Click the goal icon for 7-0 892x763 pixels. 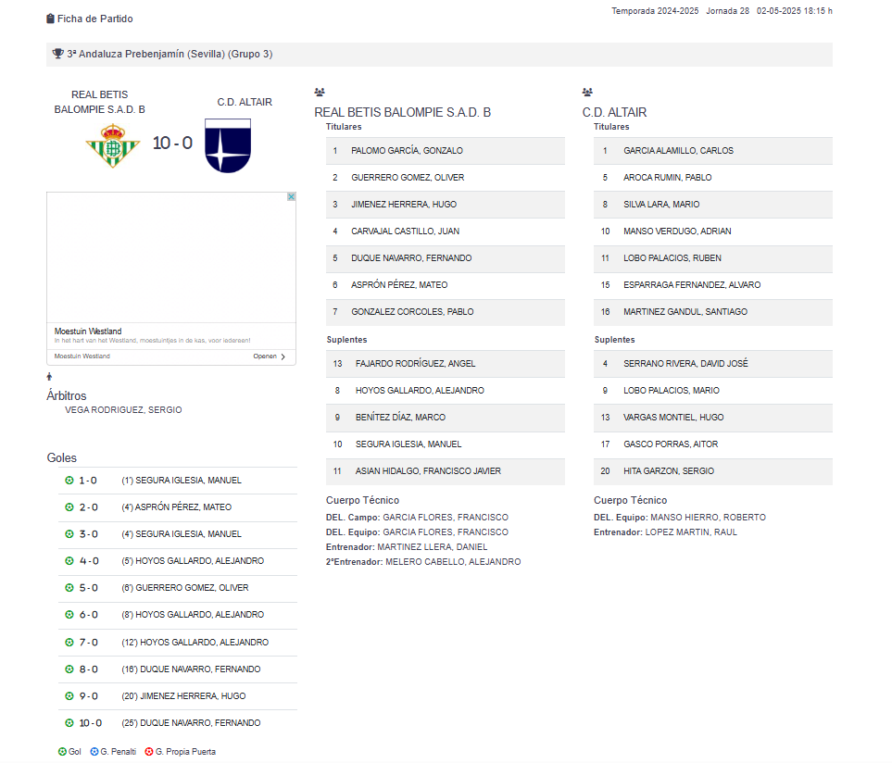tap(69, 643)
